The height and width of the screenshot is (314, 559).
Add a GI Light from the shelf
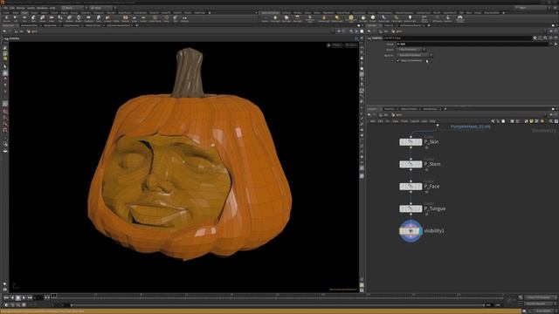373,18
